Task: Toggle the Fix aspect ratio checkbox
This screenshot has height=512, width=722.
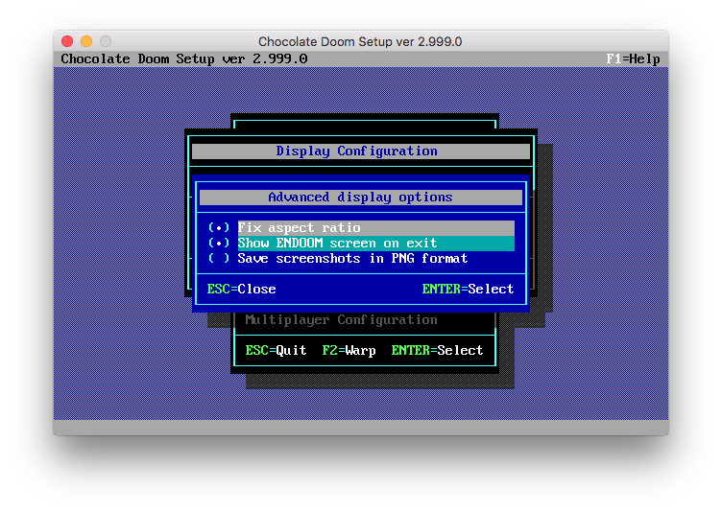Action: [x=361, y=227]
